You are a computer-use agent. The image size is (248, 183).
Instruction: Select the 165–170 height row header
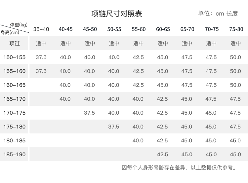tap(14, 99)
